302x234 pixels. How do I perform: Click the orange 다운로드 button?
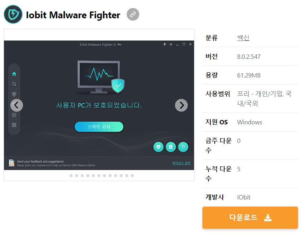tap(250, 218)
